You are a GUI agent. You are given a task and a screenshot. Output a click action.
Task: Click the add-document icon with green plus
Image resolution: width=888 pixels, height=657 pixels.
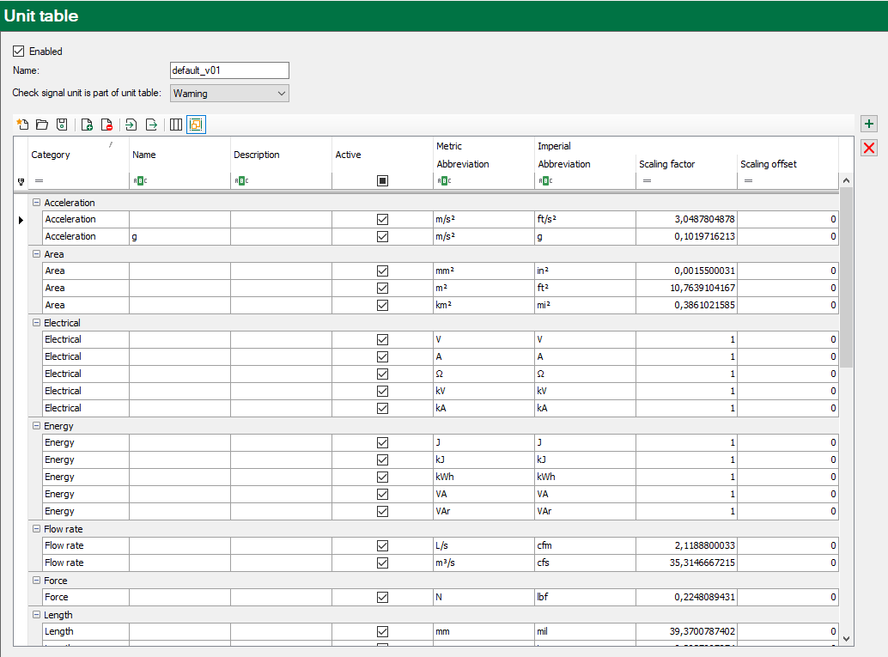click(87, 125)
